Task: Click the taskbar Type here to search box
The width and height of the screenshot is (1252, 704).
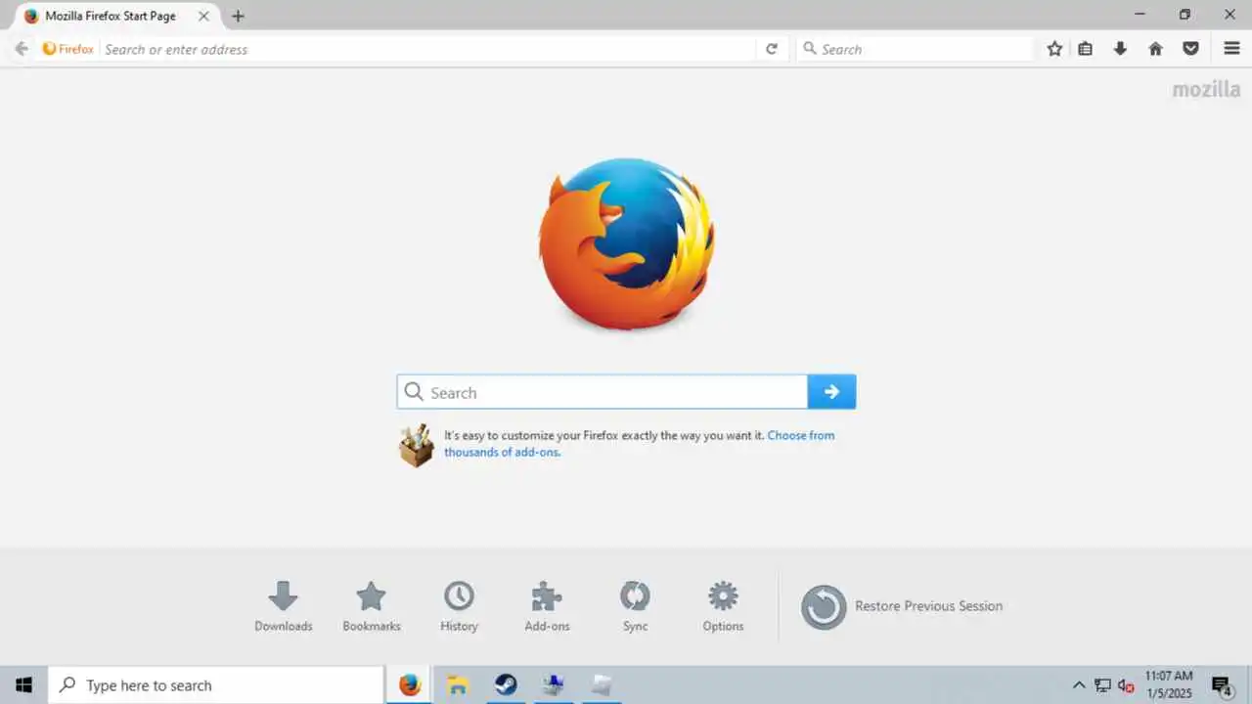Action: (215, 685)
